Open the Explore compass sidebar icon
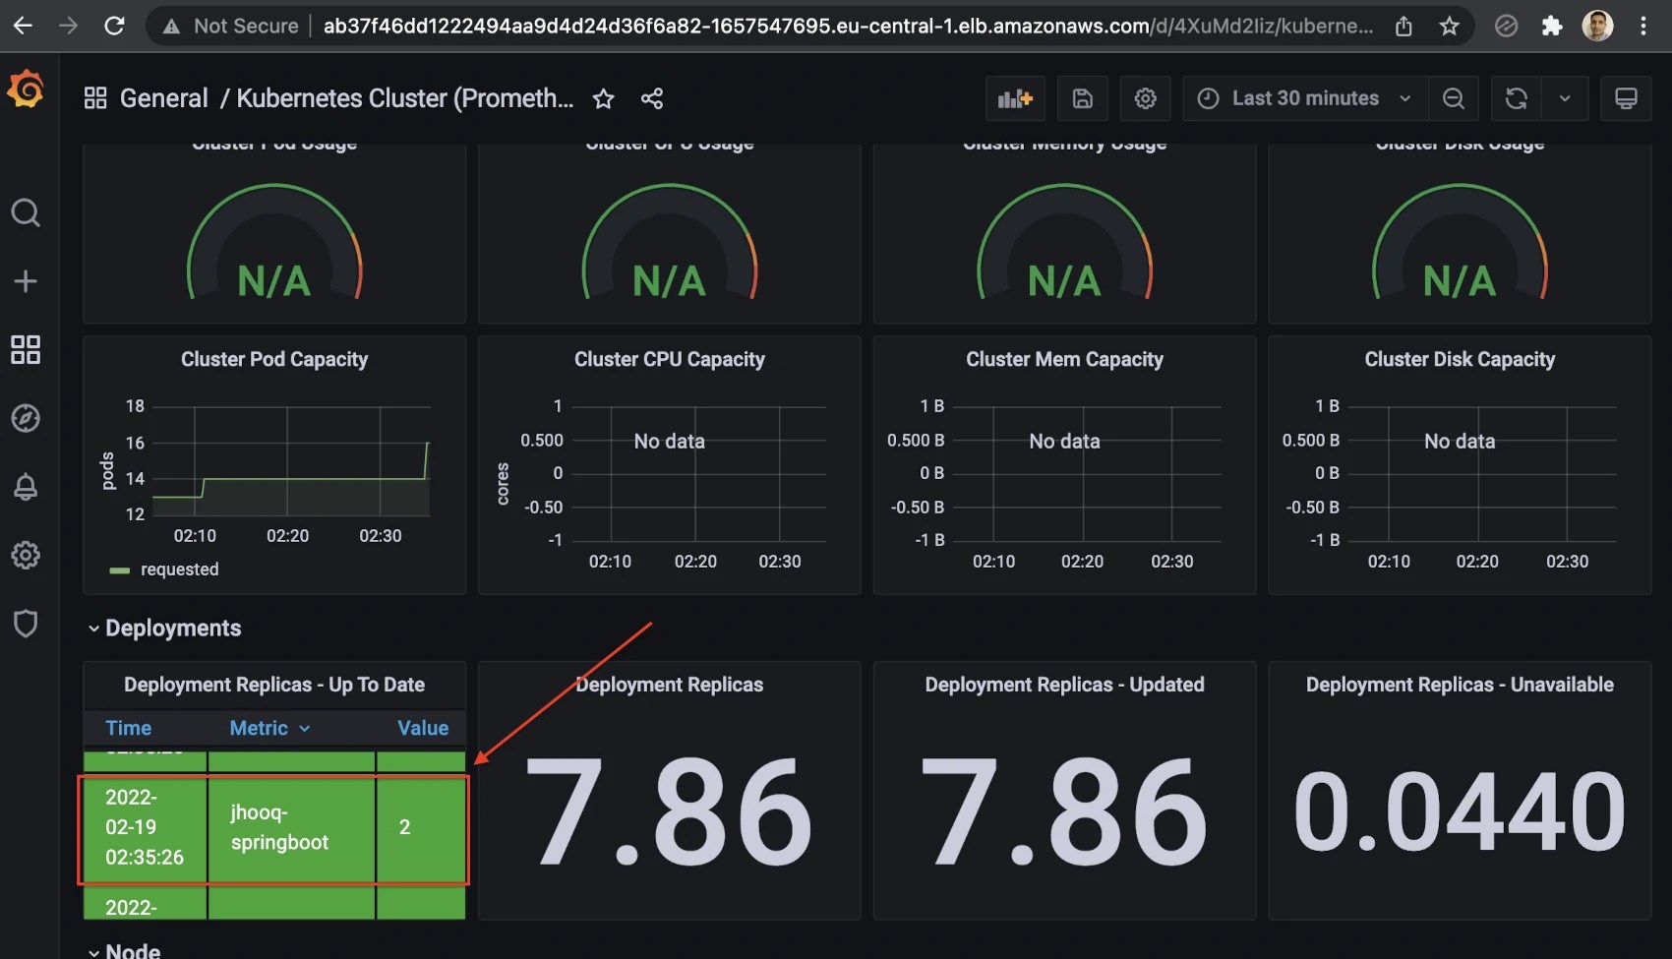 pos(25,417)
